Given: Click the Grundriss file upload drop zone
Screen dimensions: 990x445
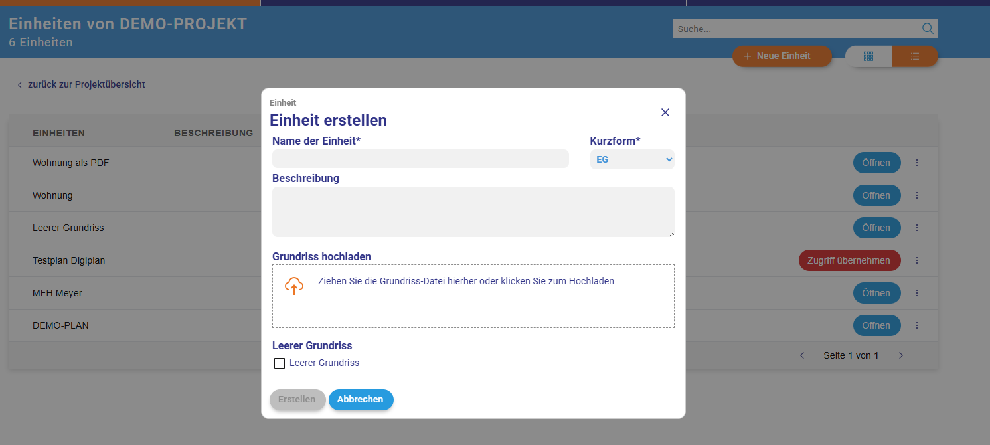Looking at the screenshot, I should click(473, 306).
